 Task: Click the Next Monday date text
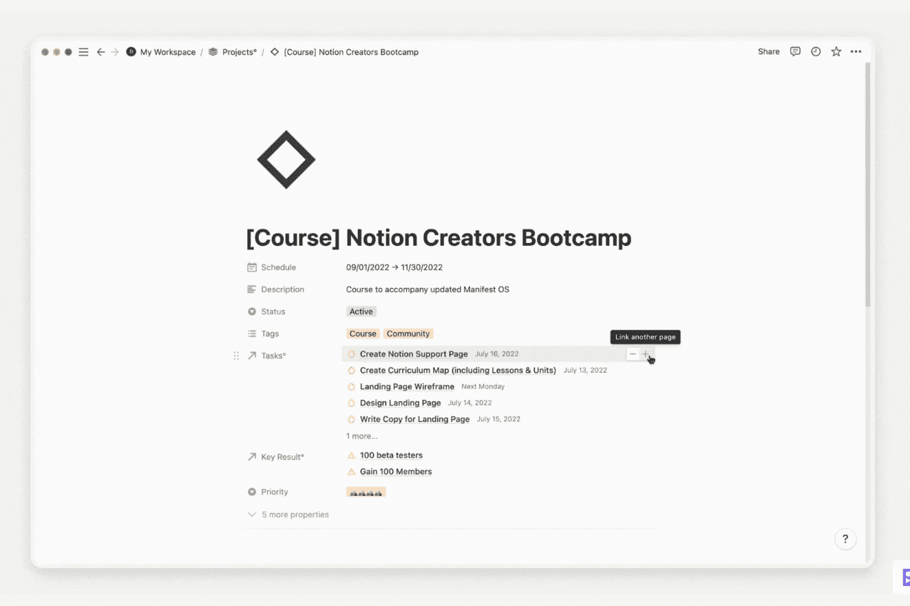[x=483, y=386]
